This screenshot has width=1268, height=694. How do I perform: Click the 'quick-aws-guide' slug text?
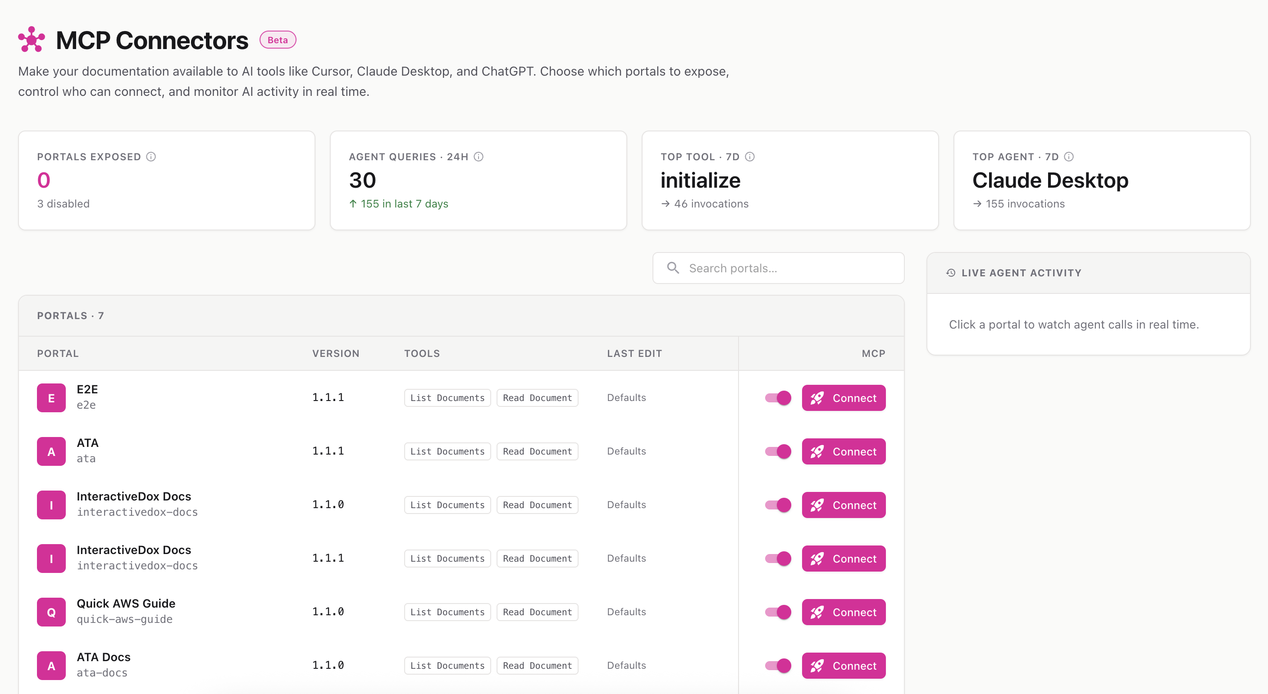124,619
